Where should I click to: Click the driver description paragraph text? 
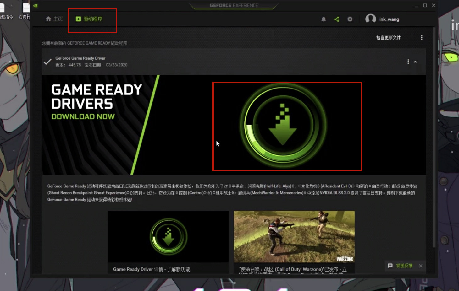232,193
